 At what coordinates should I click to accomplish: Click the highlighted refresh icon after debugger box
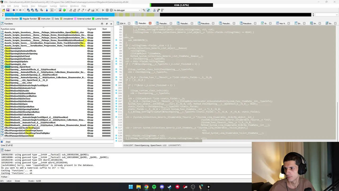[148, 10]
